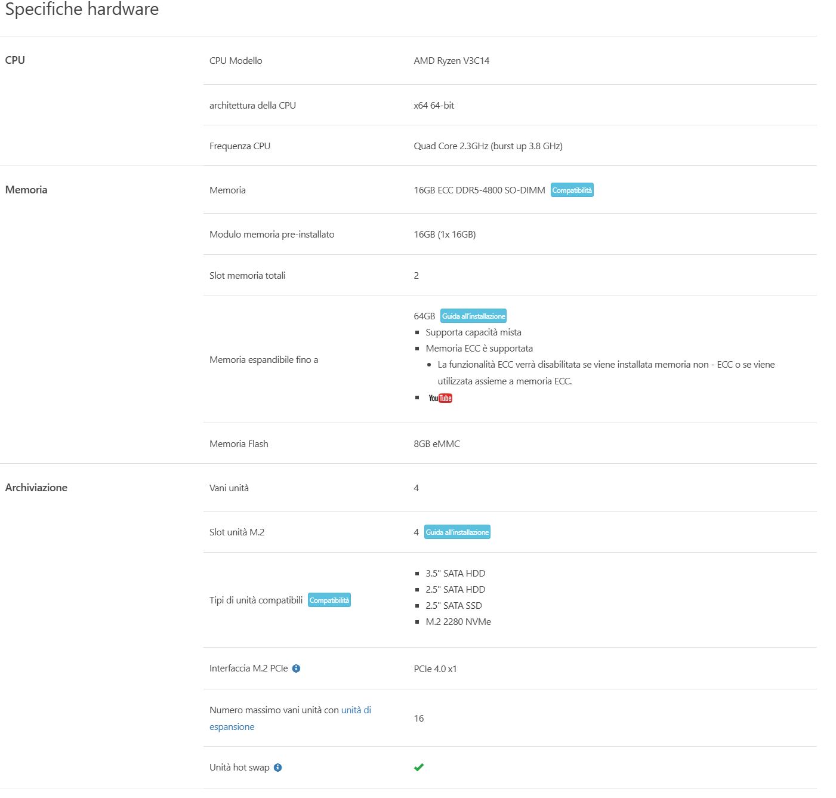Click the 8GB eMMC flash value
This screenshot has height=798, width=836.
pyautogui.click(x=437, y=444)
